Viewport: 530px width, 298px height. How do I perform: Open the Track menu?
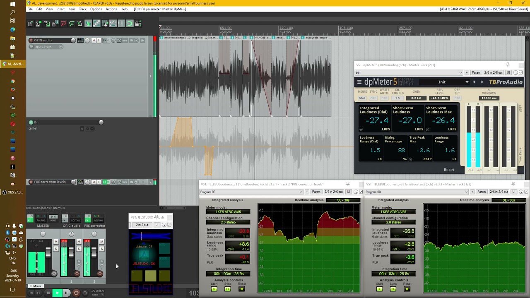tap(83, 9)
